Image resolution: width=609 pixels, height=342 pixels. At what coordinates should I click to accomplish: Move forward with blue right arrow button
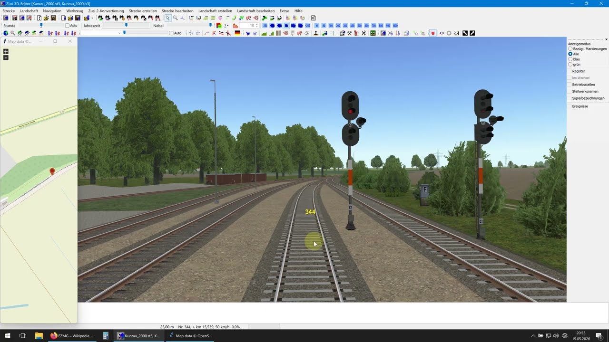click(294, 26)
